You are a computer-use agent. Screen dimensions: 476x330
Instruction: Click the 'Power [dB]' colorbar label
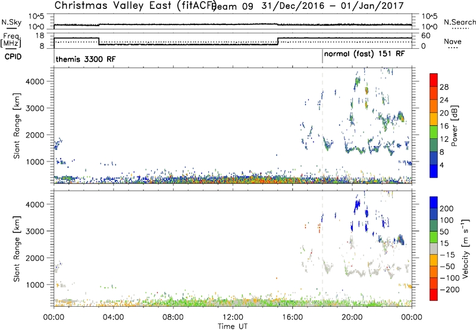pos(454,126)
